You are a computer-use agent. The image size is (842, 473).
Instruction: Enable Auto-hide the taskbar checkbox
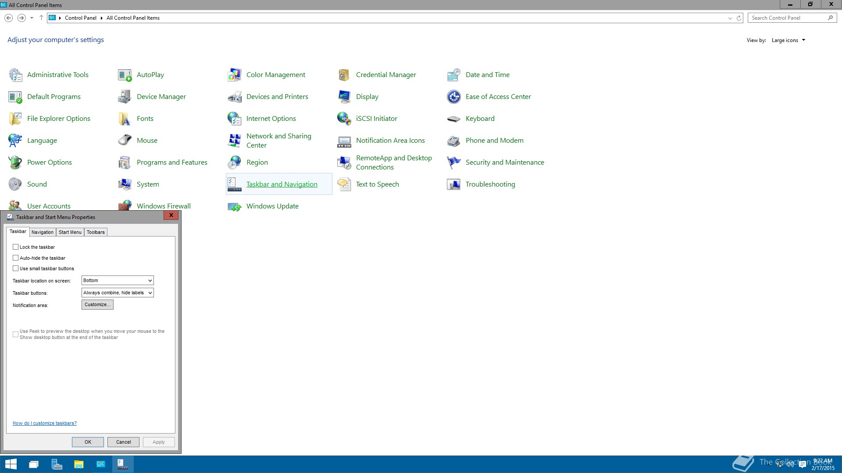(16, 258)
